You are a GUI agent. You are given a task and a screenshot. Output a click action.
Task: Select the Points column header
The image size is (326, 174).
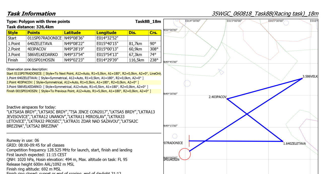click(x=33, y=33)
